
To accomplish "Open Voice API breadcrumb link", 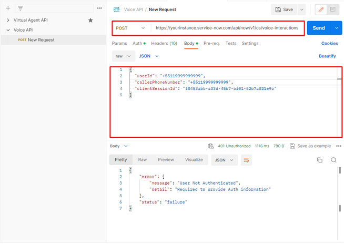I will click(133, 9).
